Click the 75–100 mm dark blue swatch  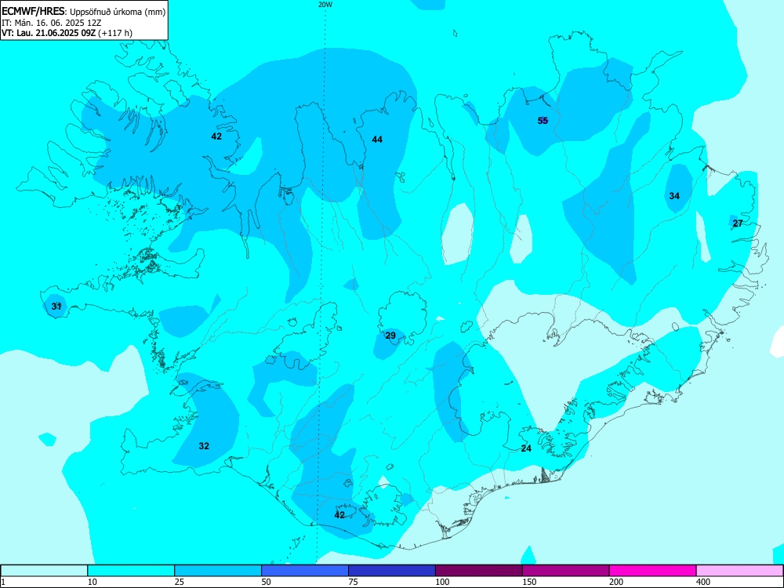point(392,571)
